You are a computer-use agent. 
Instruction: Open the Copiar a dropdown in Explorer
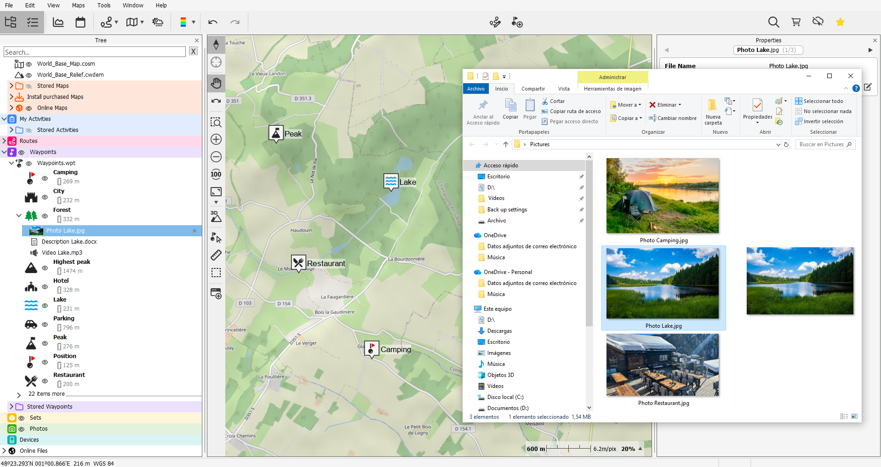coord(626,118)
